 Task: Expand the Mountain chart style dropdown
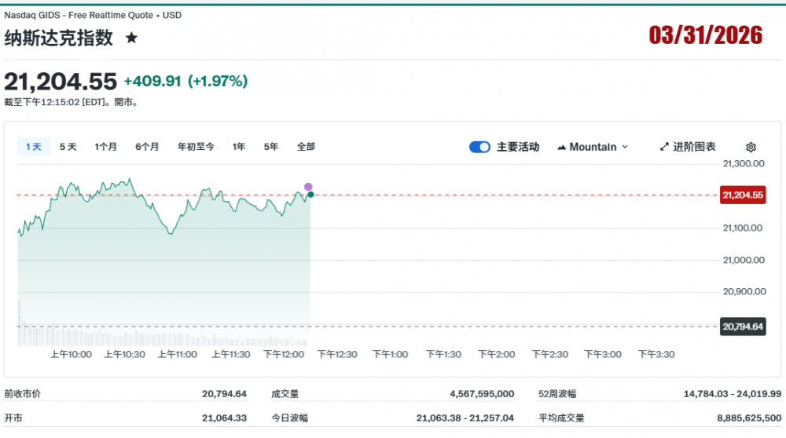pos(625,147)
